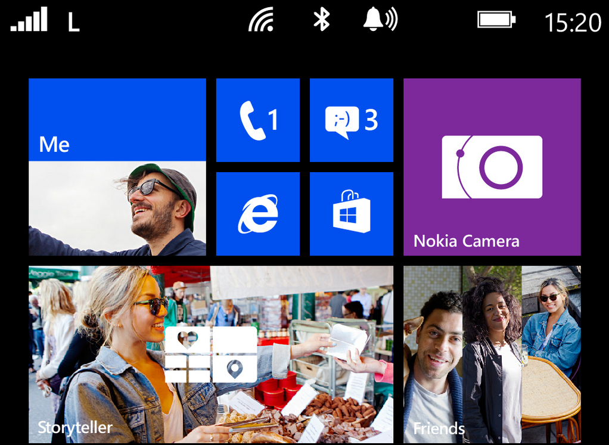Tap the L network type indicator
This screenshot has width=609, height=445.
pos(73,23)
